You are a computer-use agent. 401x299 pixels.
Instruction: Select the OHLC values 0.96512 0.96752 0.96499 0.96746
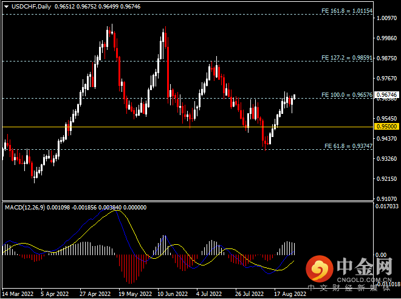tap(97, 7)
